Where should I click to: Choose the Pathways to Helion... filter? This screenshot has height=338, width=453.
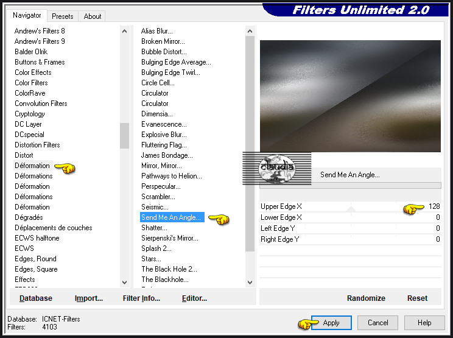[172, 176]
